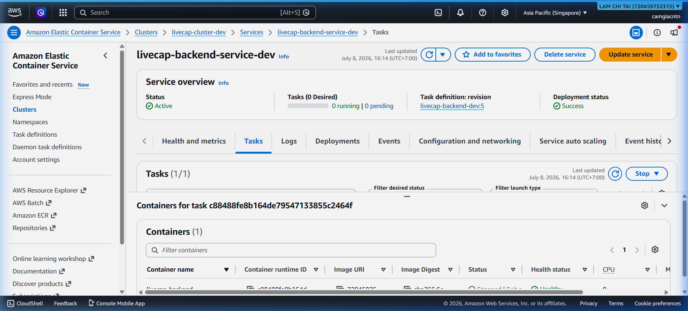Open the services grid menu
688x311 pixels.
point(63,13)
